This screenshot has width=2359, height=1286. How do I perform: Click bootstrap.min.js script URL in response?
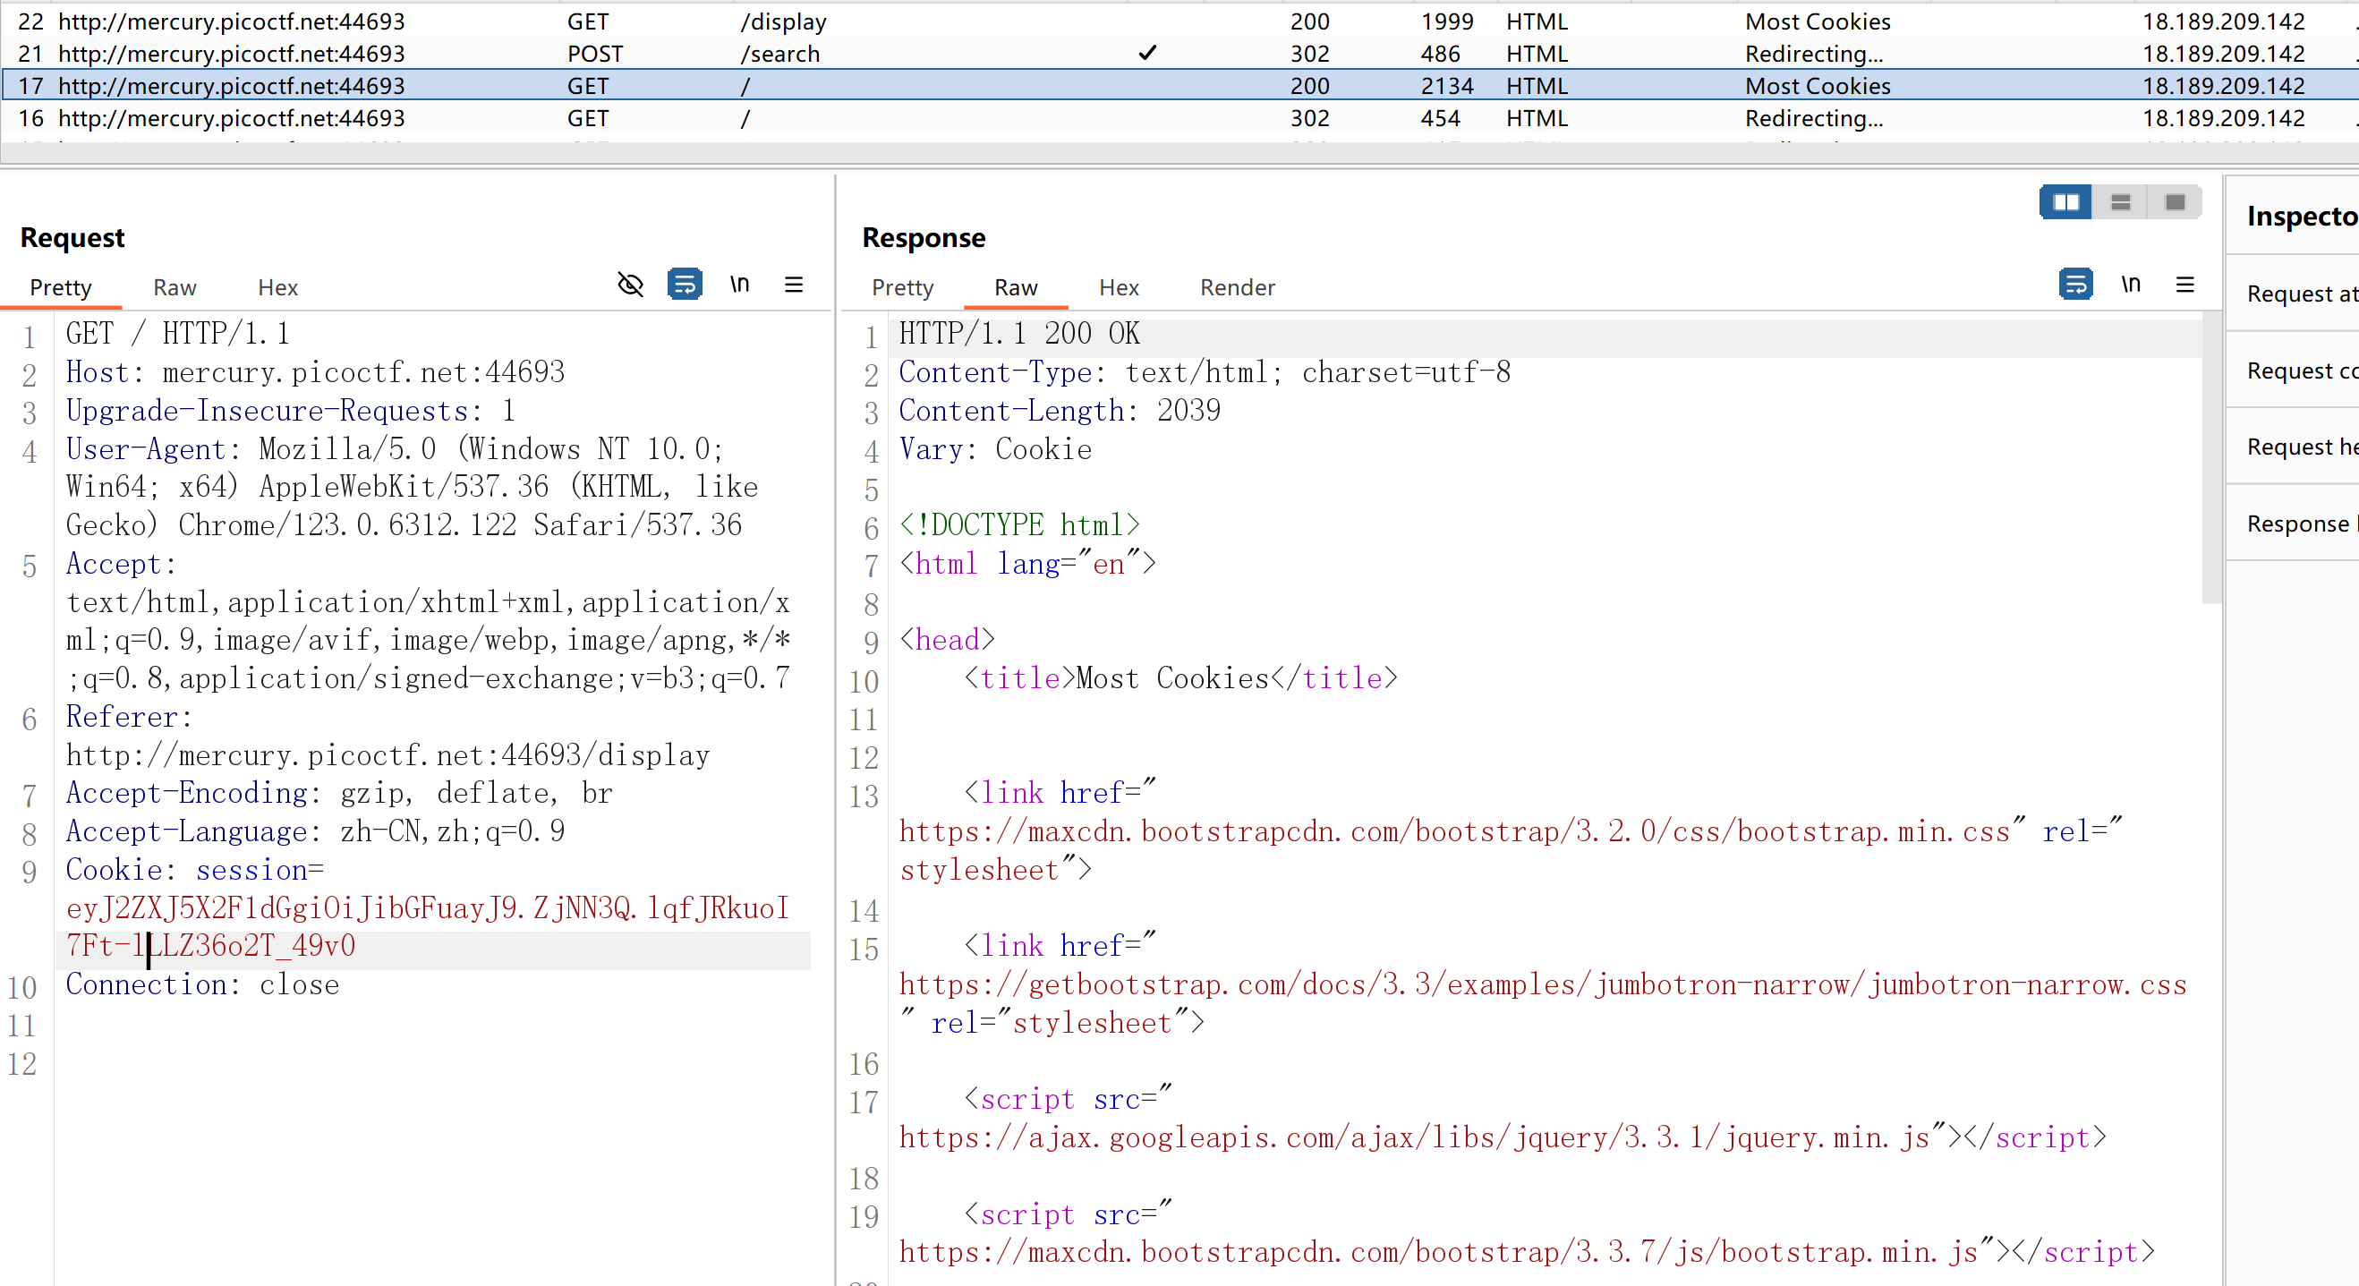(x=1438, y=1252)
